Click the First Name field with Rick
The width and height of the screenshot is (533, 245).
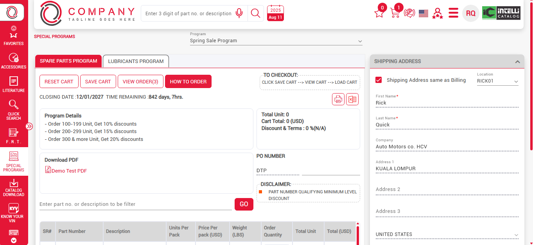[x=447, y=103]
